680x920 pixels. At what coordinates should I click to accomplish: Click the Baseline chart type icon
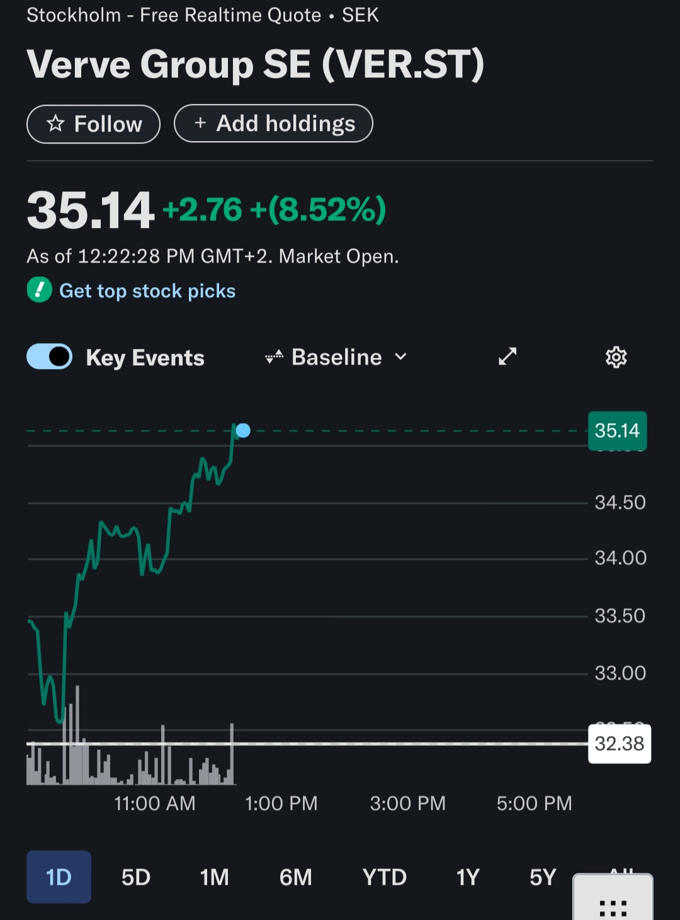tap(274, 357)
